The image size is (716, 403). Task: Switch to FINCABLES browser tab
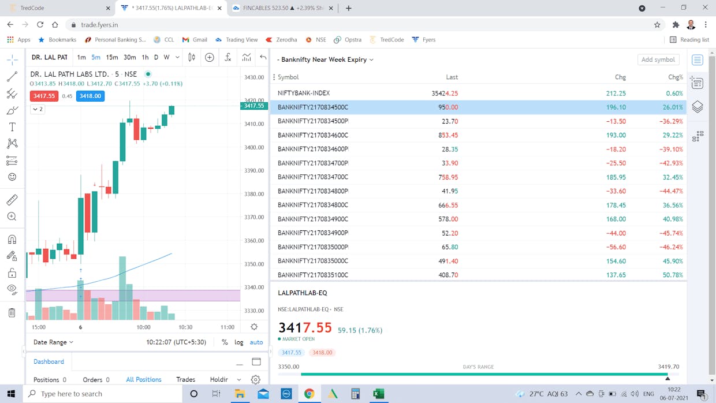point(283,8)
